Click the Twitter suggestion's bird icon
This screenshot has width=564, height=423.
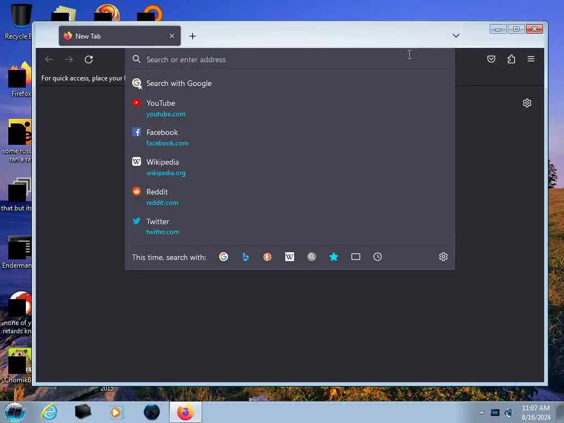click(x=137, y=221)
